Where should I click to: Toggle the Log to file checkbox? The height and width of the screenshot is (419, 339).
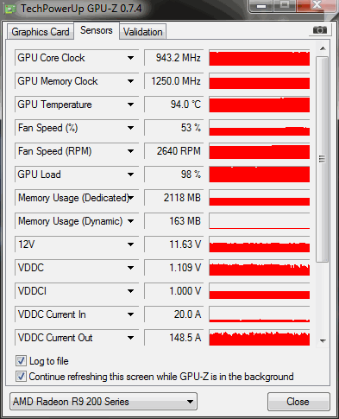[x=21, y=361]
